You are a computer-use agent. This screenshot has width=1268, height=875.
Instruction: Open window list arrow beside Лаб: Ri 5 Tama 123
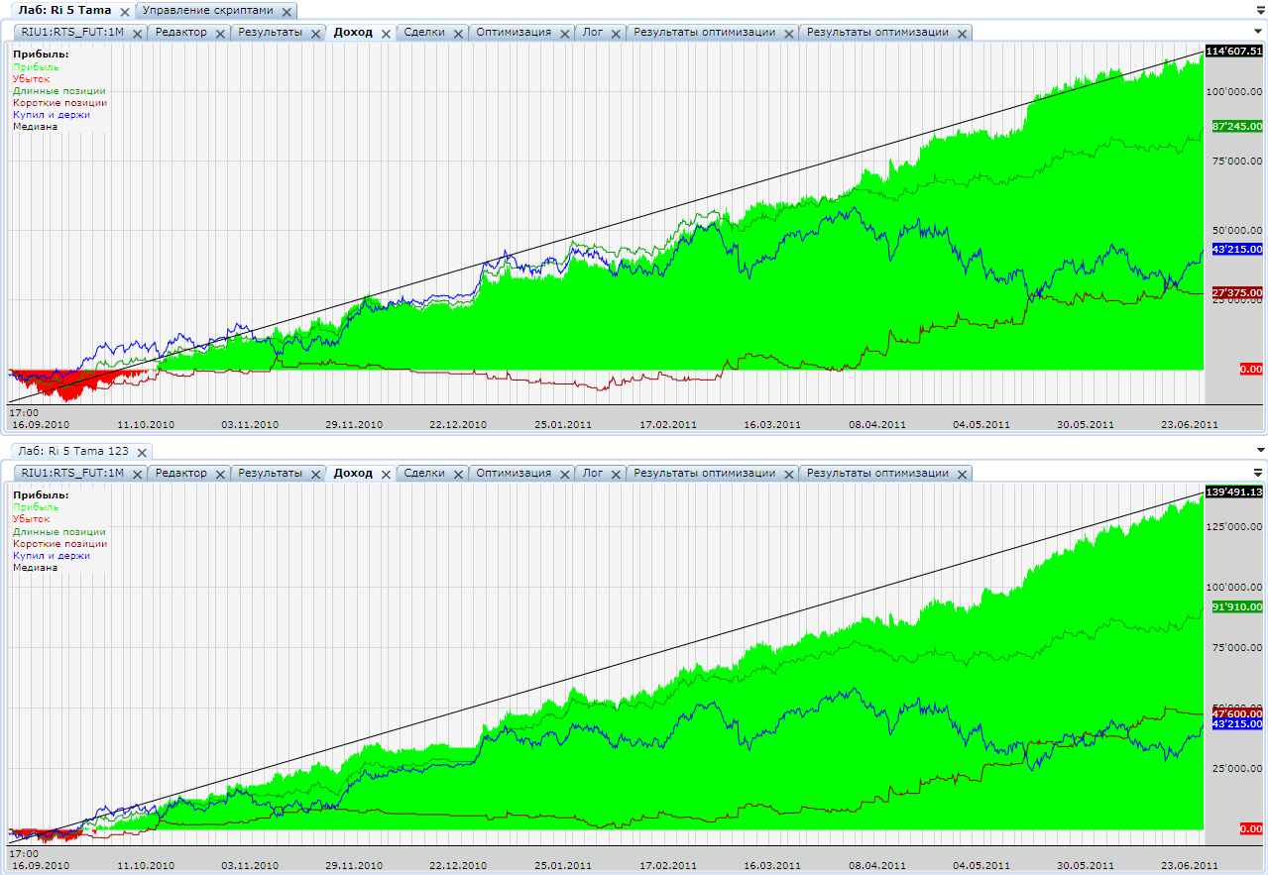click(1259, 449)
